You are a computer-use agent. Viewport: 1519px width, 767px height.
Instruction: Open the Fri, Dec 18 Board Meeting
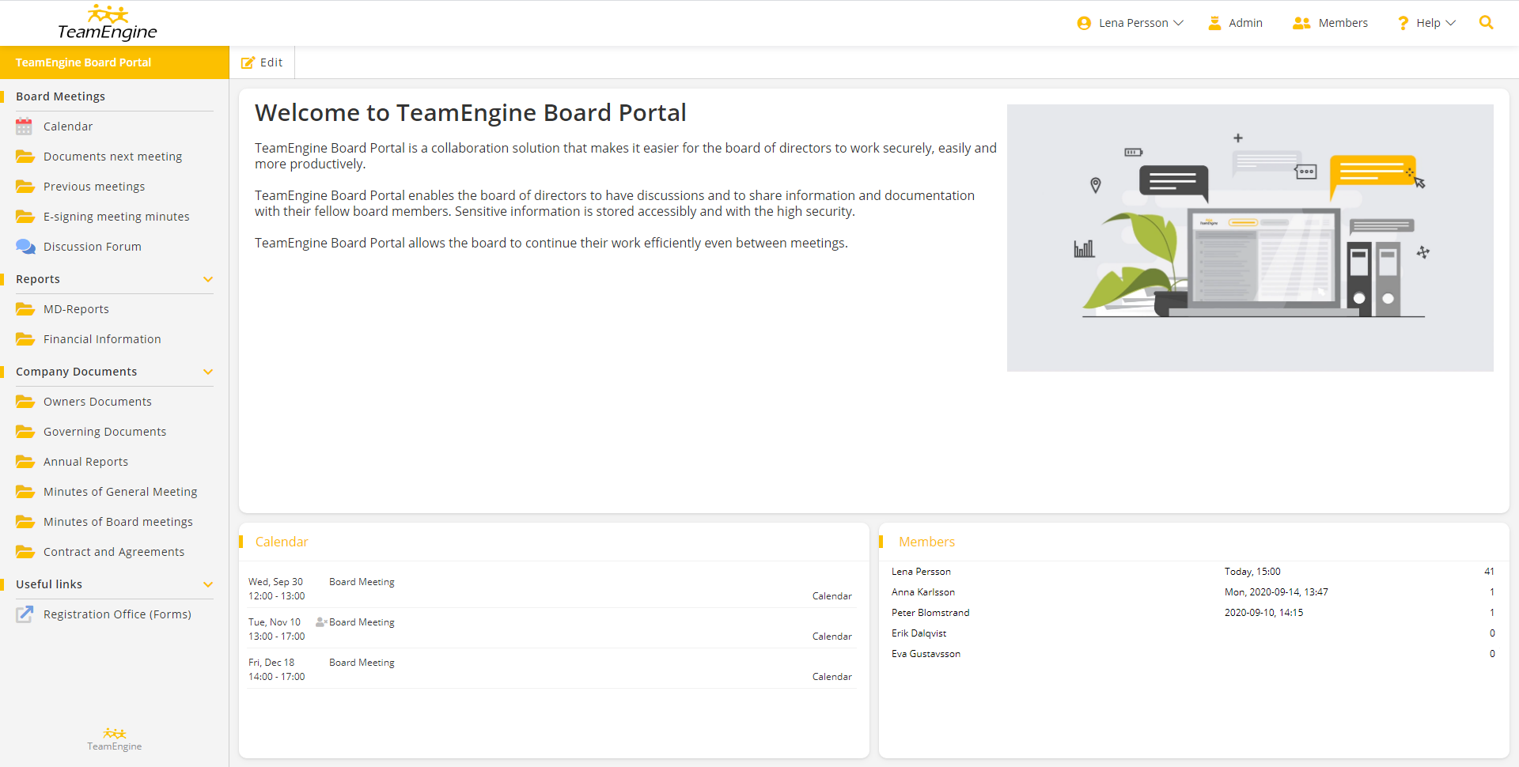click(x=362, y=663)
